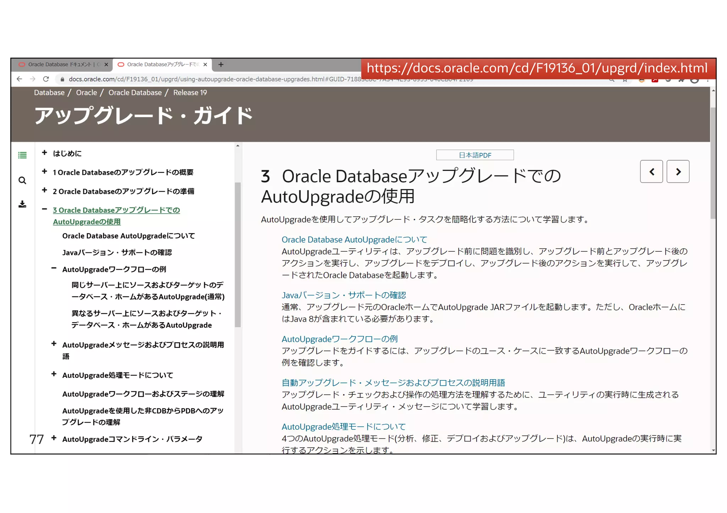Reload the page with the refresh icon

point(46,79)
